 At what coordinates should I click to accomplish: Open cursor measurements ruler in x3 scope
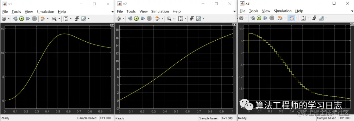[321, 18]
